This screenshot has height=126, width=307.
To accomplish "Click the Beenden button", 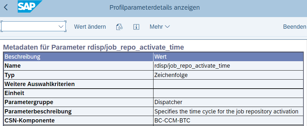I will click(294, 27).
